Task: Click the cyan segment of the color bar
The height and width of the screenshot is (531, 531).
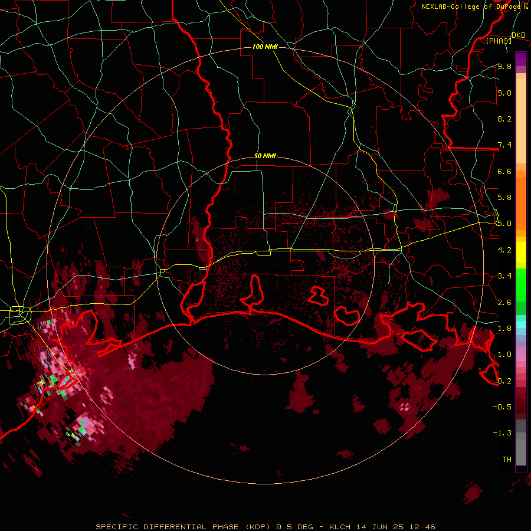Action: pos(521,324)
